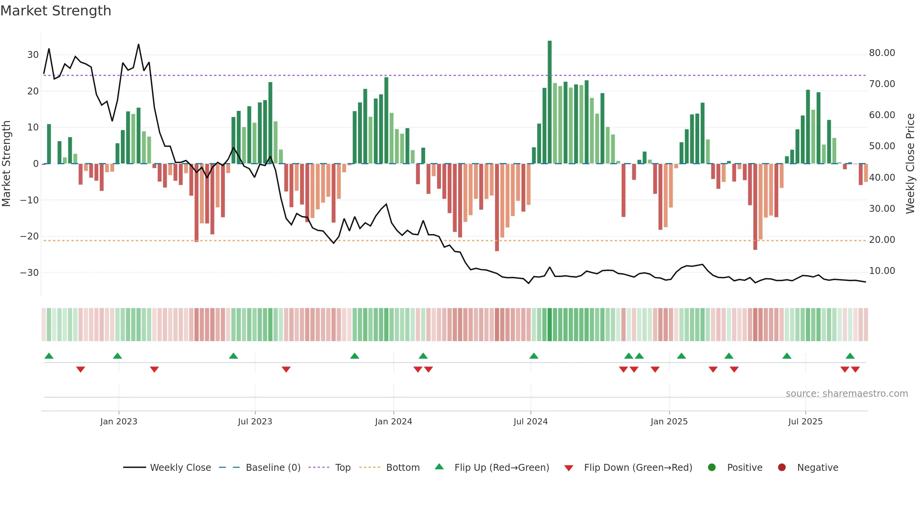Click the 30 strength axis tick
This screenshot has height=518, width=921.
pyautogui.click(x=33, y=55)
